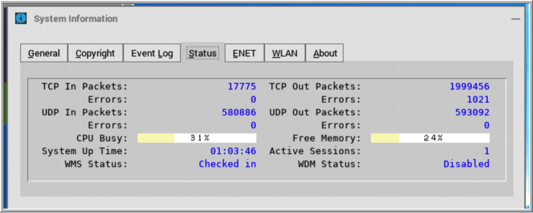
Task: Click the TCP In Packets label
Action: pyautogui.click(x=85, y=86)
